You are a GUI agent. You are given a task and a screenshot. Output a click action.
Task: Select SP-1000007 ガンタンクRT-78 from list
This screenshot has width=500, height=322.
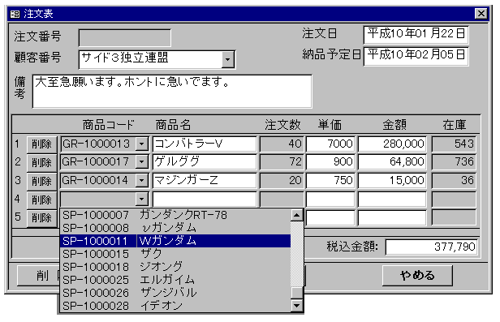(x=175, y=215)
